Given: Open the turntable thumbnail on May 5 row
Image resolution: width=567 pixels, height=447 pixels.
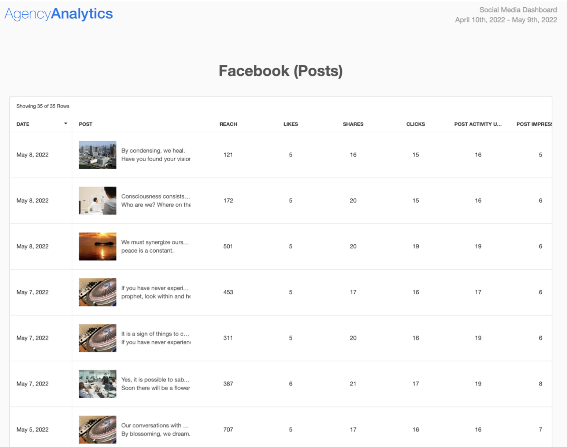Looking at the screenshot, I should (x=97, y=429).
